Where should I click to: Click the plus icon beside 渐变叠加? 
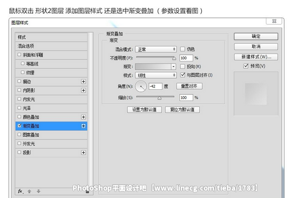tap(83, 126)
